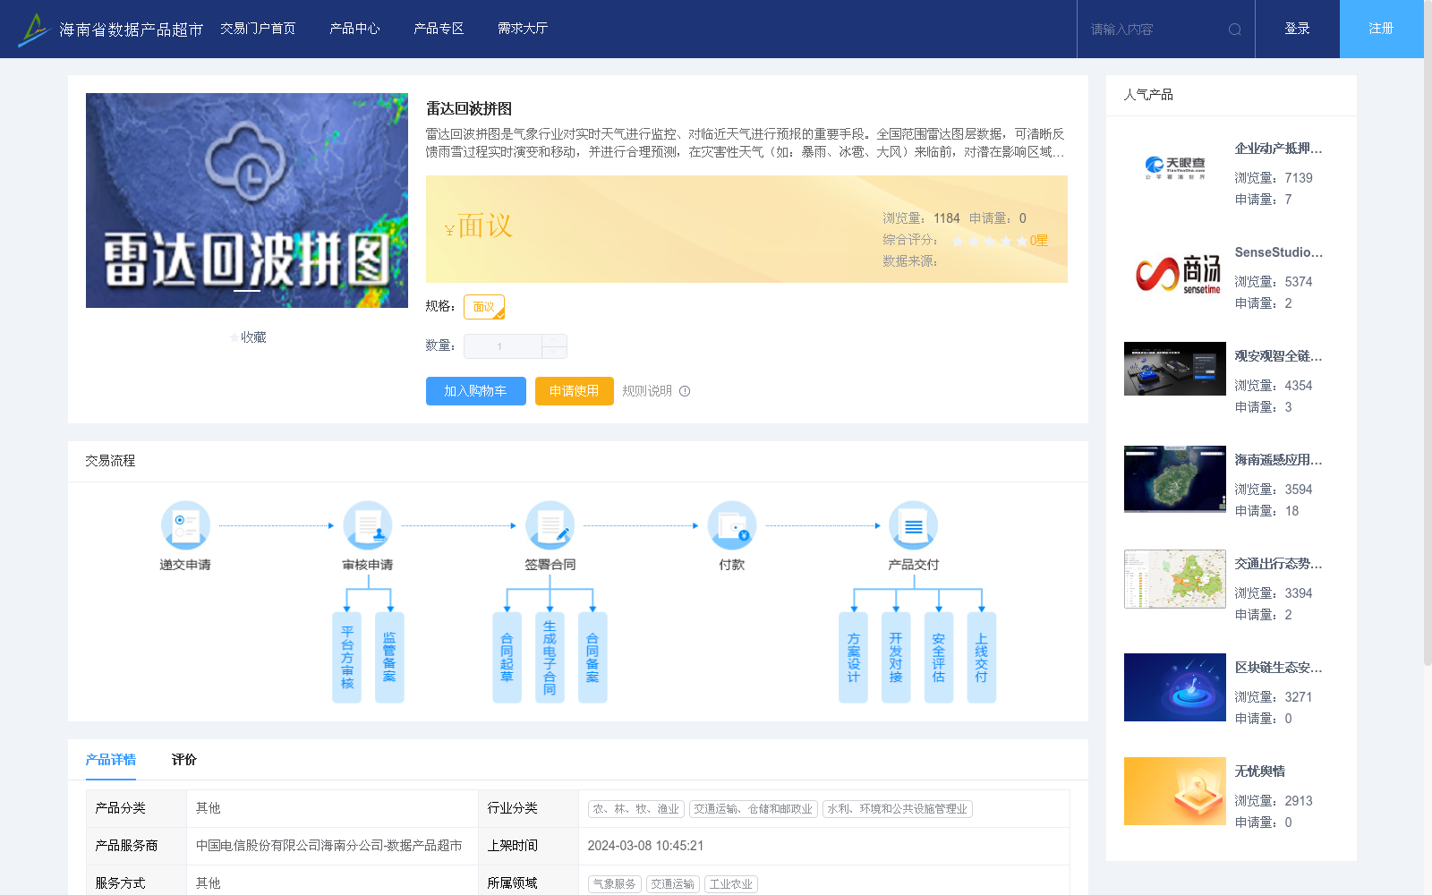Click the 2024-03-08 10:45:21 timestamp

(645, 846)
